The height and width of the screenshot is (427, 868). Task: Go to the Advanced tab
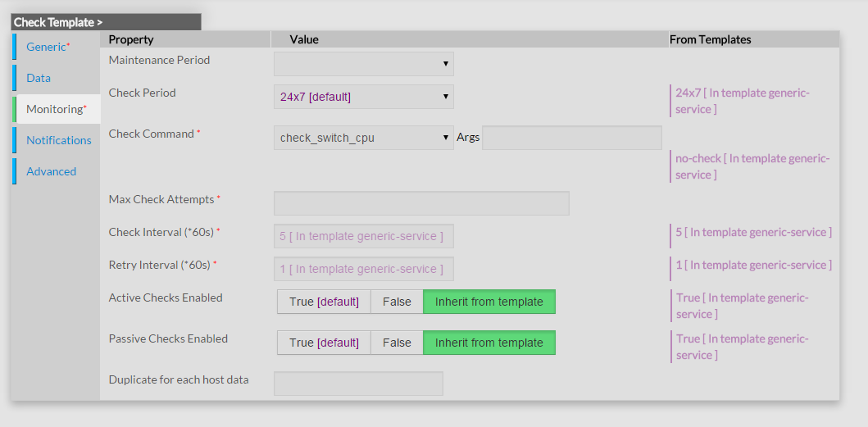click(51, 171)
